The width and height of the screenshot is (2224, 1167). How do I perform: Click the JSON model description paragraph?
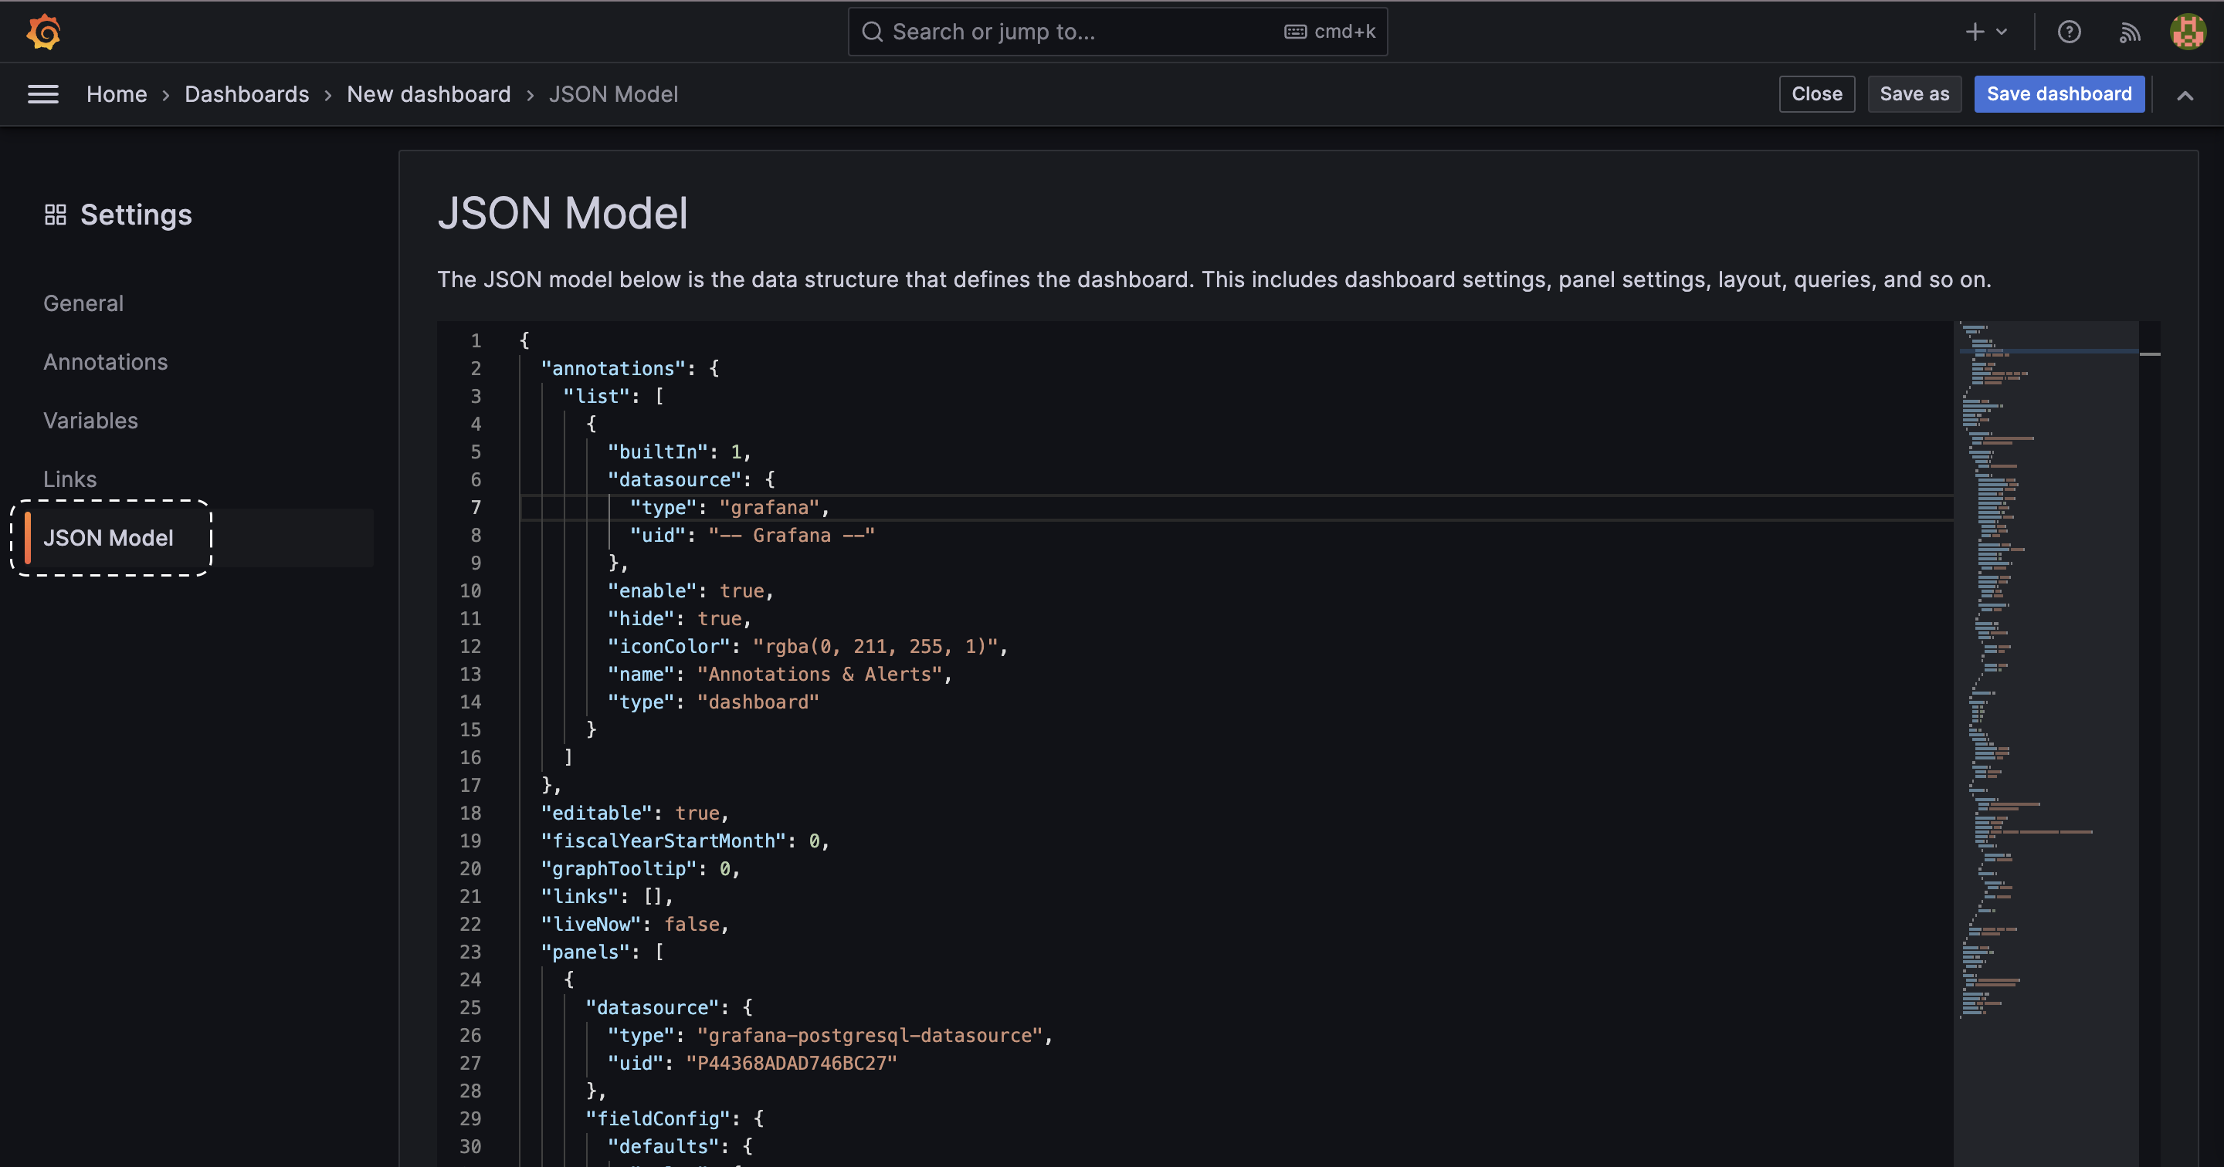click(x=1214, y=279)
